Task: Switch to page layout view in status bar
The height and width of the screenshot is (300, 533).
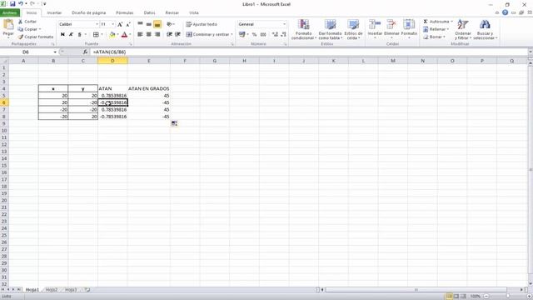Action: (456, 297)
